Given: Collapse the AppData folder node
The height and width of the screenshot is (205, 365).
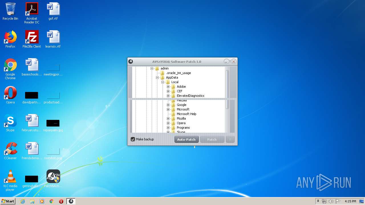Looking at the screenshot, I should coord(157,77).
